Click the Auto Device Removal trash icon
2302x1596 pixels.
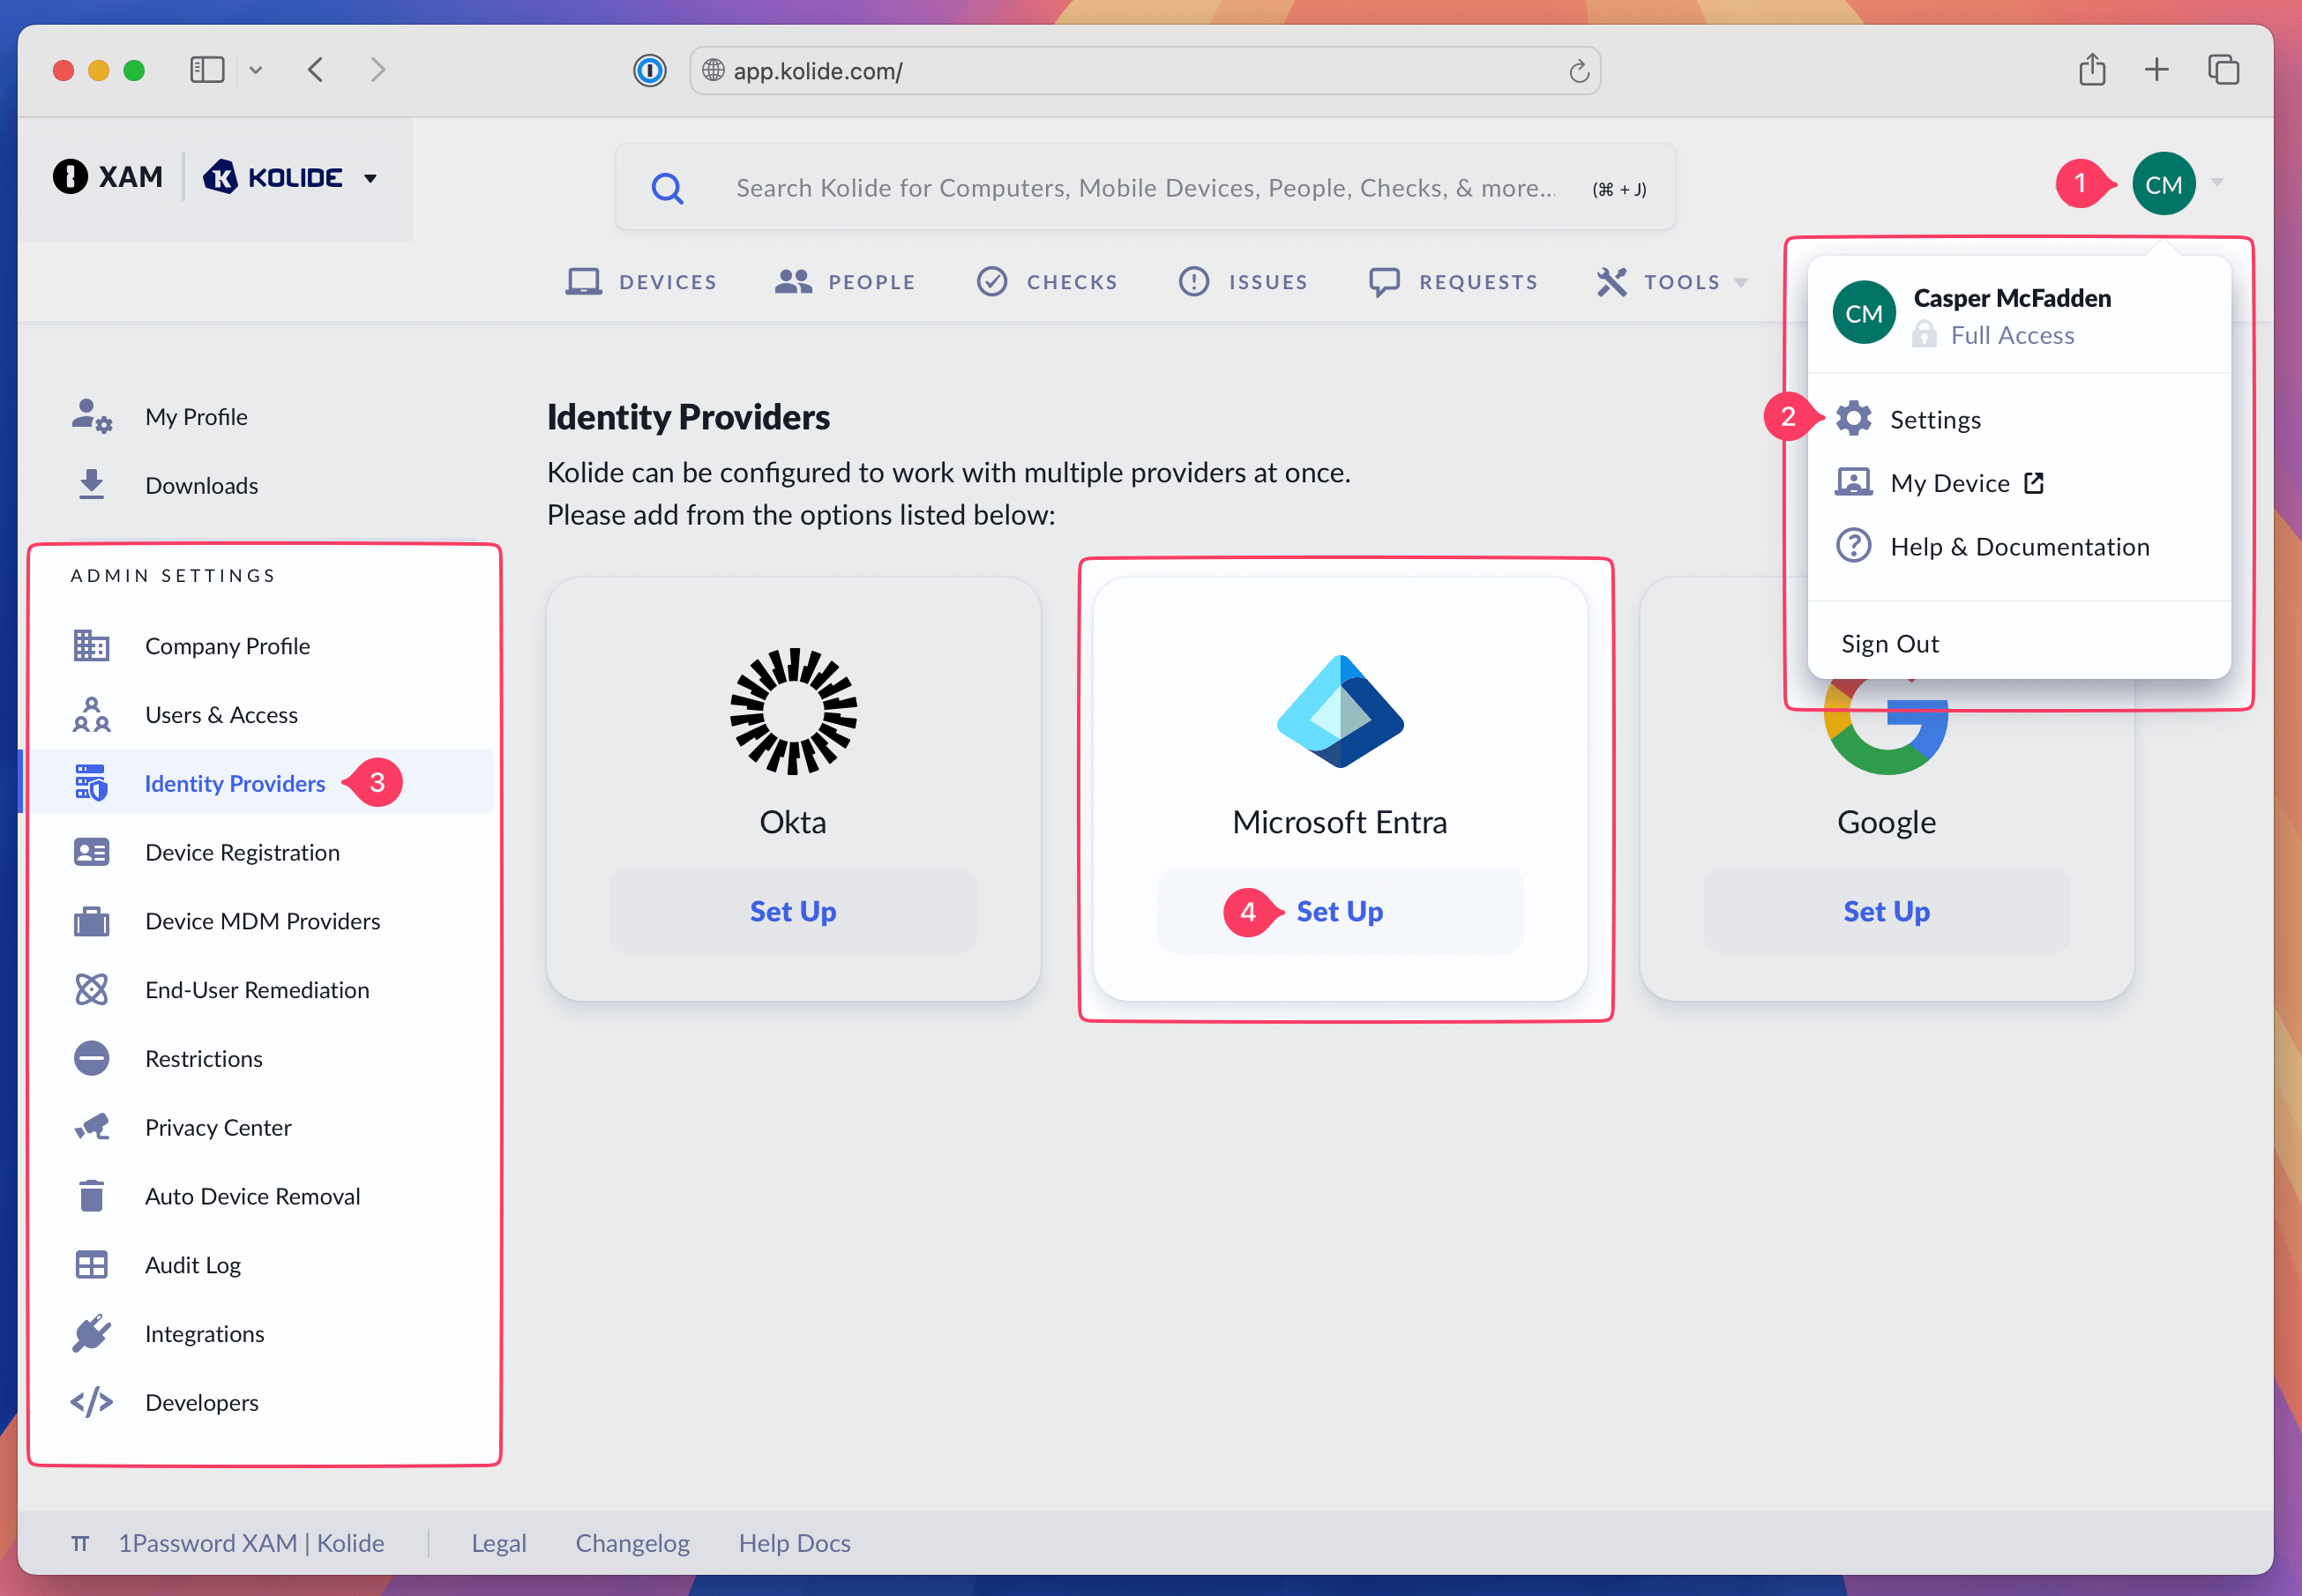(91, 1196)
